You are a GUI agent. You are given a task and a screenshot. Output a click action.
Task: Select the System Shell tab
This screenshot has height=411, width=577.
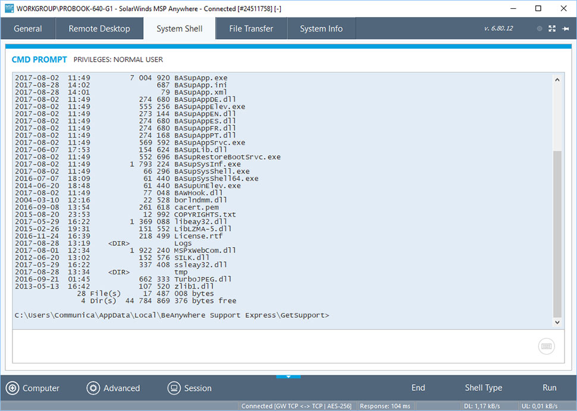[x=180, y=29]
